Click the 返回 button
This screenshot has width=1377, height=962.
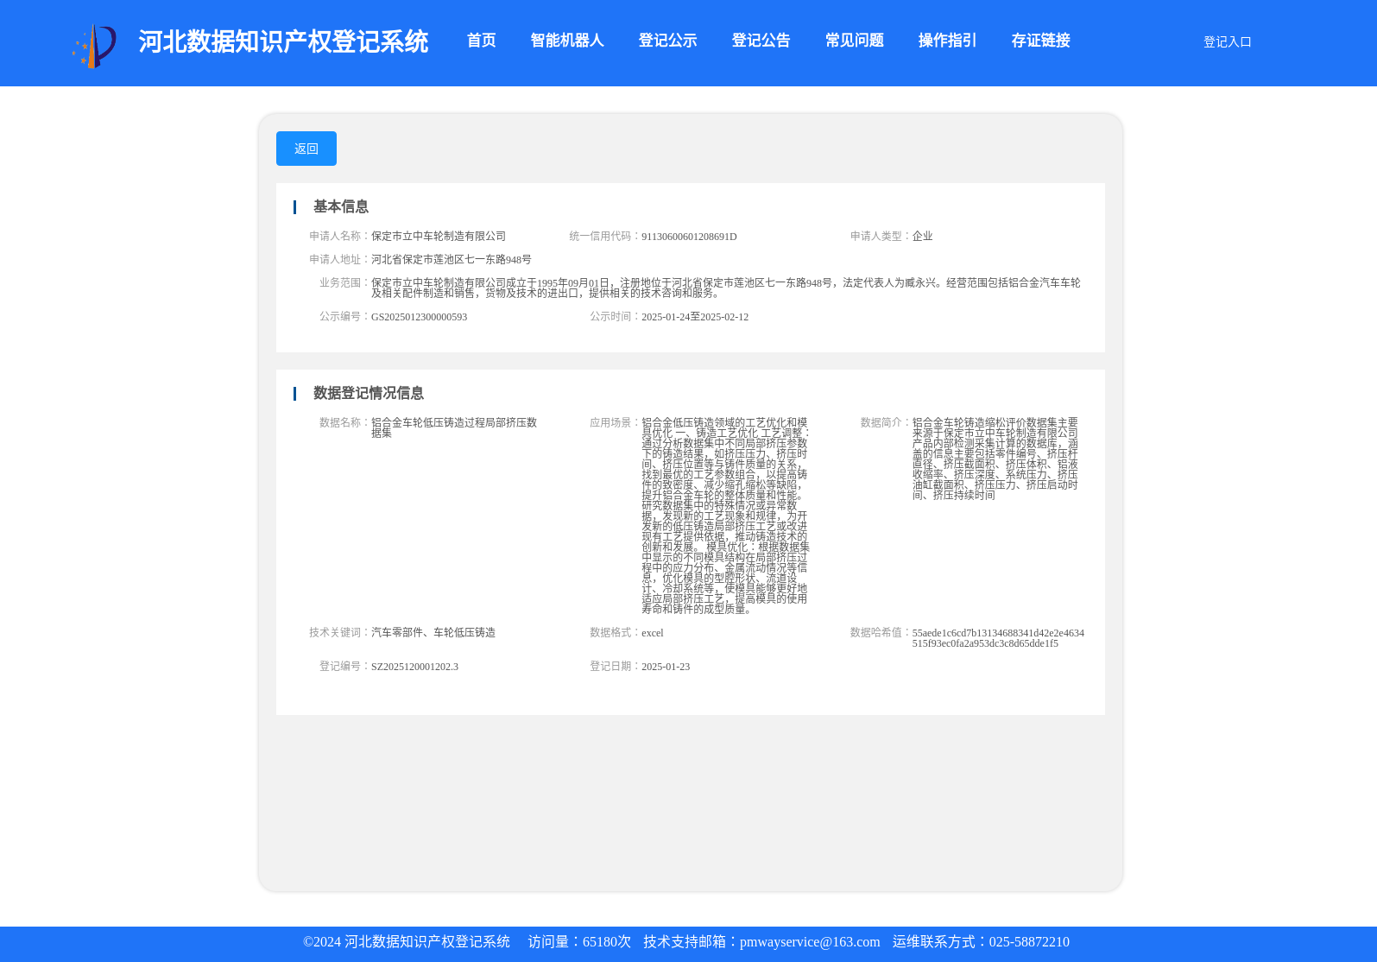point(306,149)
